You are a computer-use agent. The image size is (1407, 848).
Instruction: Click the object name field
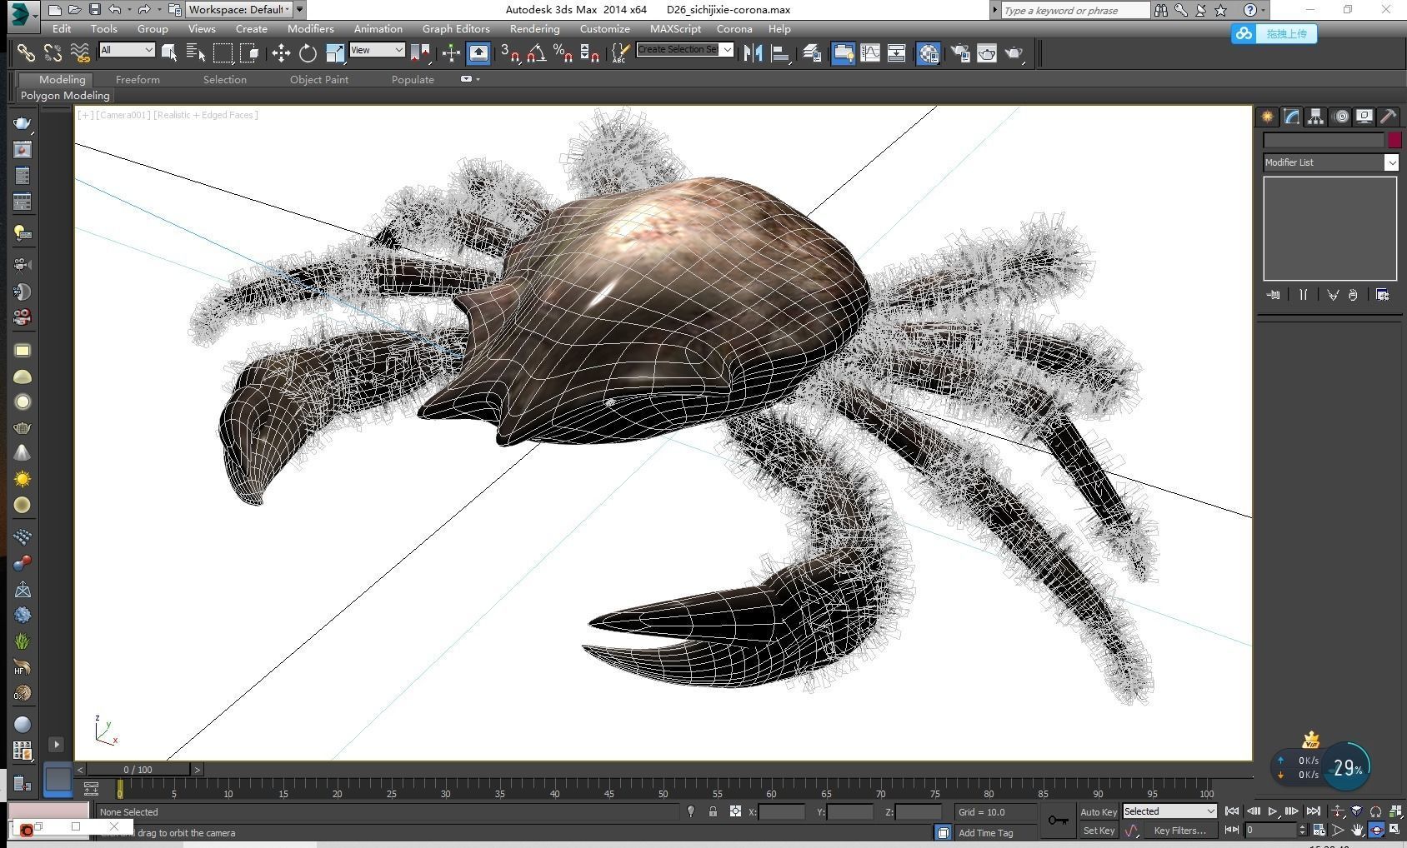1324,141
